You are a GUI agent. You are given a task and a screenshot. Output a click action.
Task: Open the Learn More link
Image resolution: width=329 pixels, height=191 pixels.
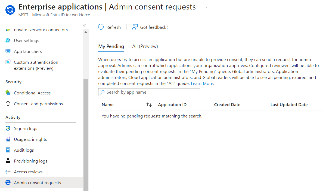click(x=202, y=83)
